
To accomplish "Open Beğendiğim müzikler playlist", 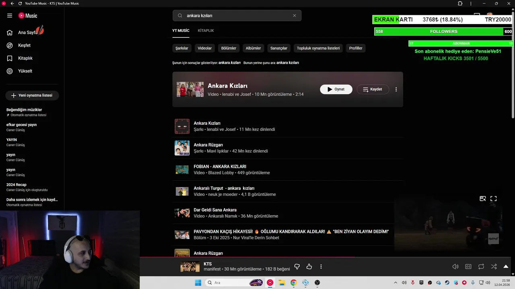I will [x=32, y=112].
